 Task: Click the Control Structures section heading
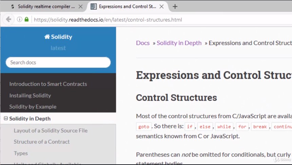pos(176,98)
